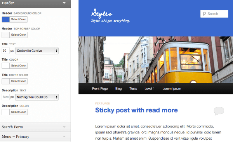
Task: Click Select Color for Title hover color
Action: tap(18, 81)
